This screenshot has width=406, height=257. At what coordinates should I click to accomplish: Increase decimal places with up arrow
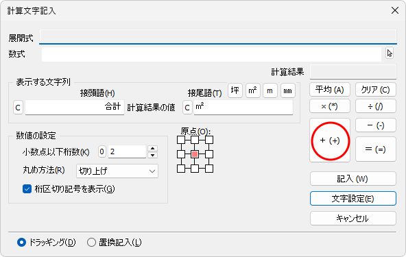click(x=152, y=149)
